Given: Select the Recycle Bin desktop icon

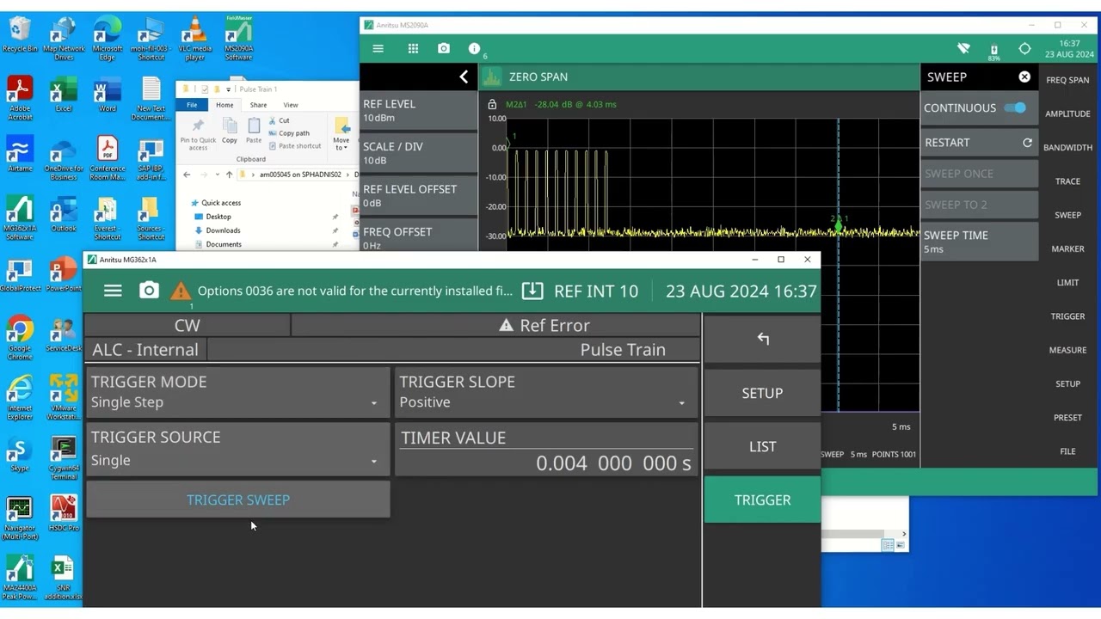Looking at the screenshot, I should point(20,34).
